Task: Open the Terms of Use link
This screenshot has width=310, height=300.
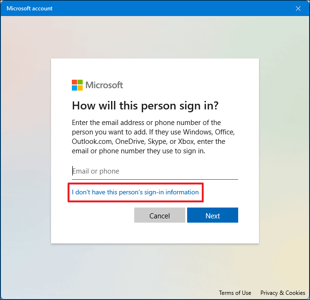Action: 235,293
